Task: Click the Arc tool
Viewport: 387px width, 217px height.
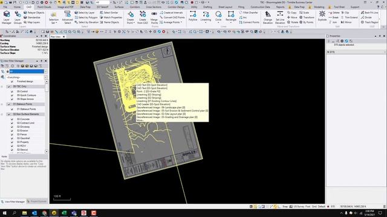Action: [x=243, y=17]
